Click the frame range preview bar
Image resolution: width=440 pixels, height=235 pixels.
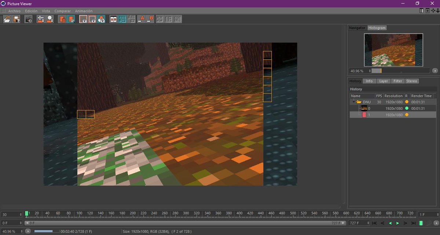(x=185, y=223)
